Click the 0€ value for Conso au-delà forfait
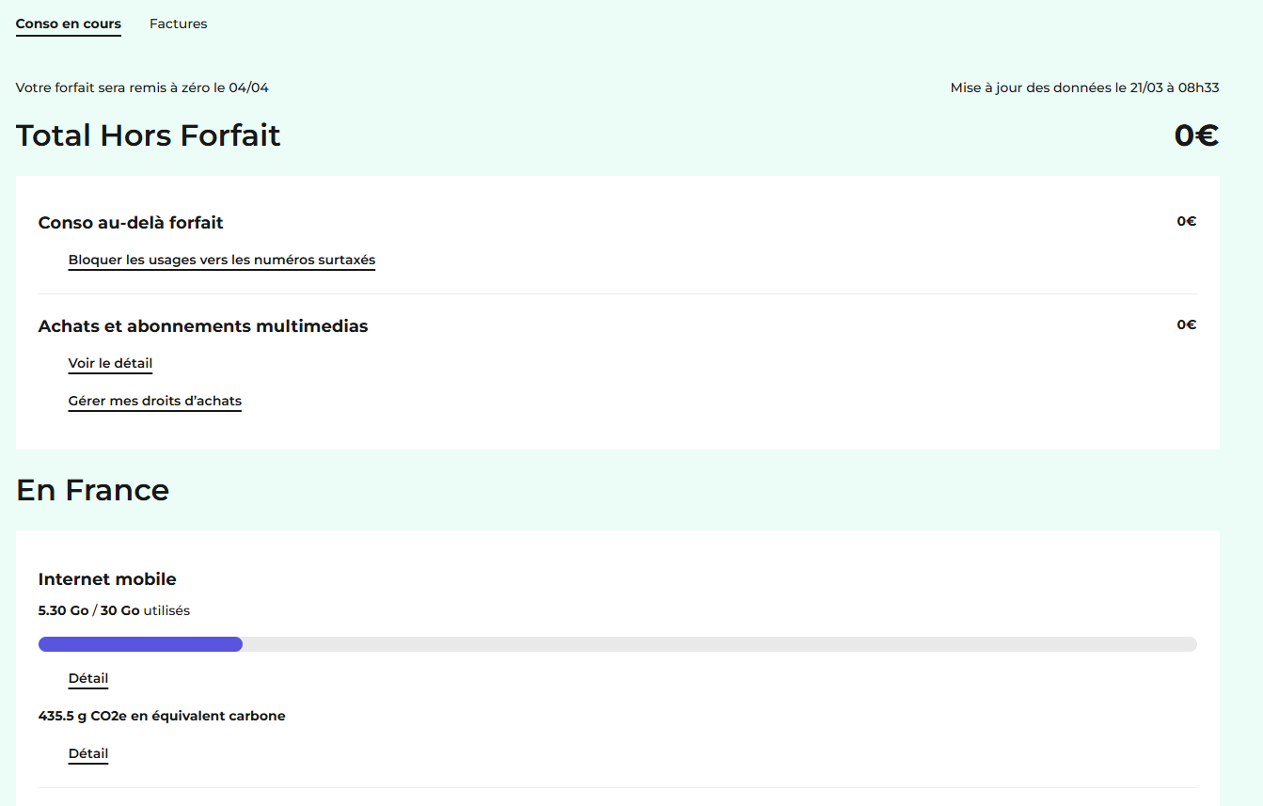 pos(1187,222)
